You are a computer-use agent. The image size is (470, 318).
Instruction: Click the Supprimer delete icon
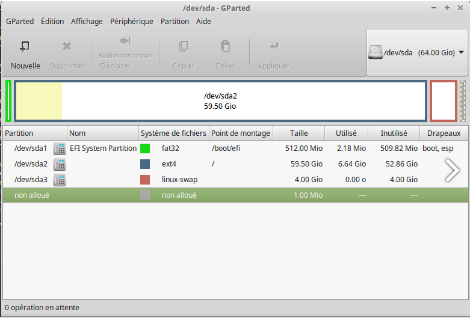click(x=67, y=46)
